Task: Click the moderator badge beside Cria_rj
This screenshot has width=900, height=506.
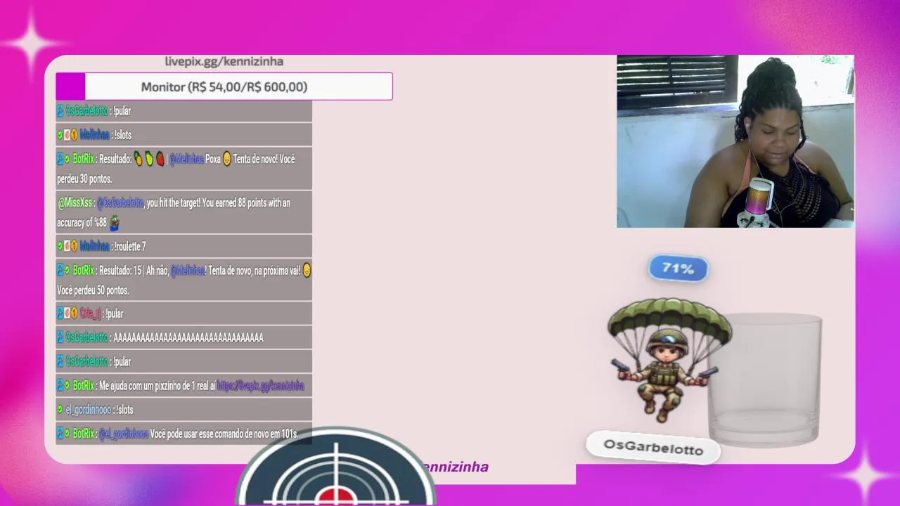Action: point(60,314)
